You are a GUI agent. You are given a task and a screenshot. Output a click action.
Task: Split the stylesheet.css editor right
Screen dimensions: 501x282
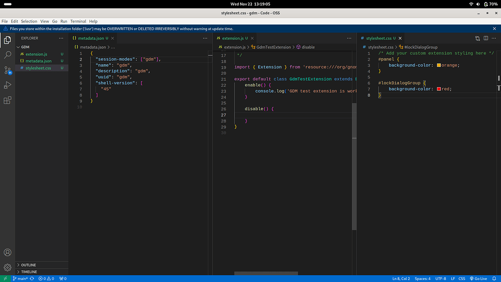coord(486,38)
